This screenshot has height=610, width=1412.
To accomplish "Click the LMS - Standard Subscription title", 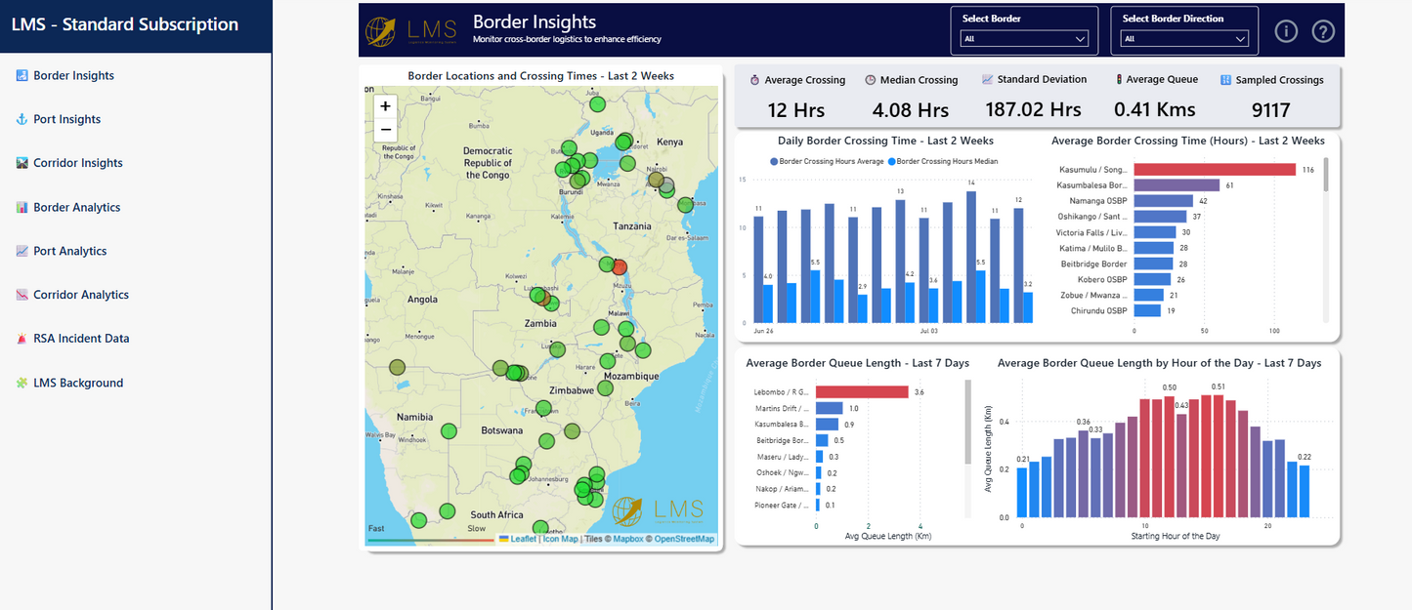I will [124, 24].
